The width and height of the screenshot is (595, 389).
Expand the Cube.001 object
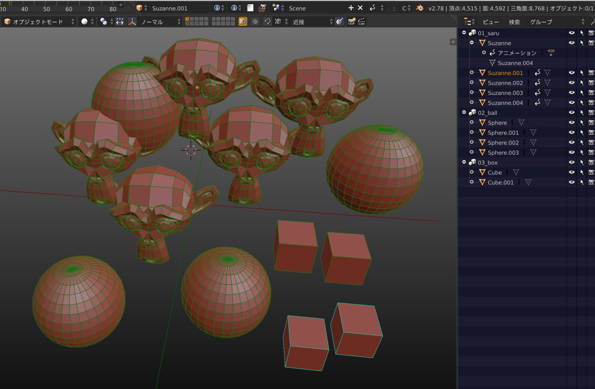[472, 182]
